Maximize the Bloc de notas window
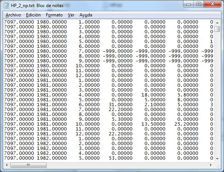The image size is (224, 172). (x=199, y=4)
